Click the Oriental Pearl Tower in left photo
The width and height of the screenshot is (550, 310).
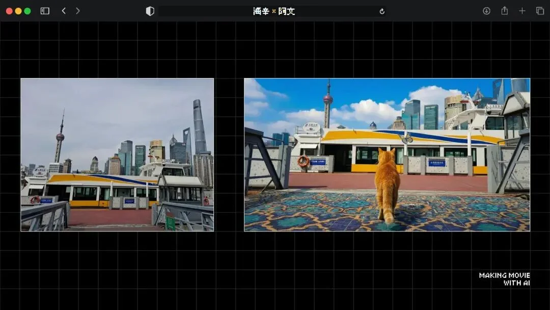60,136
